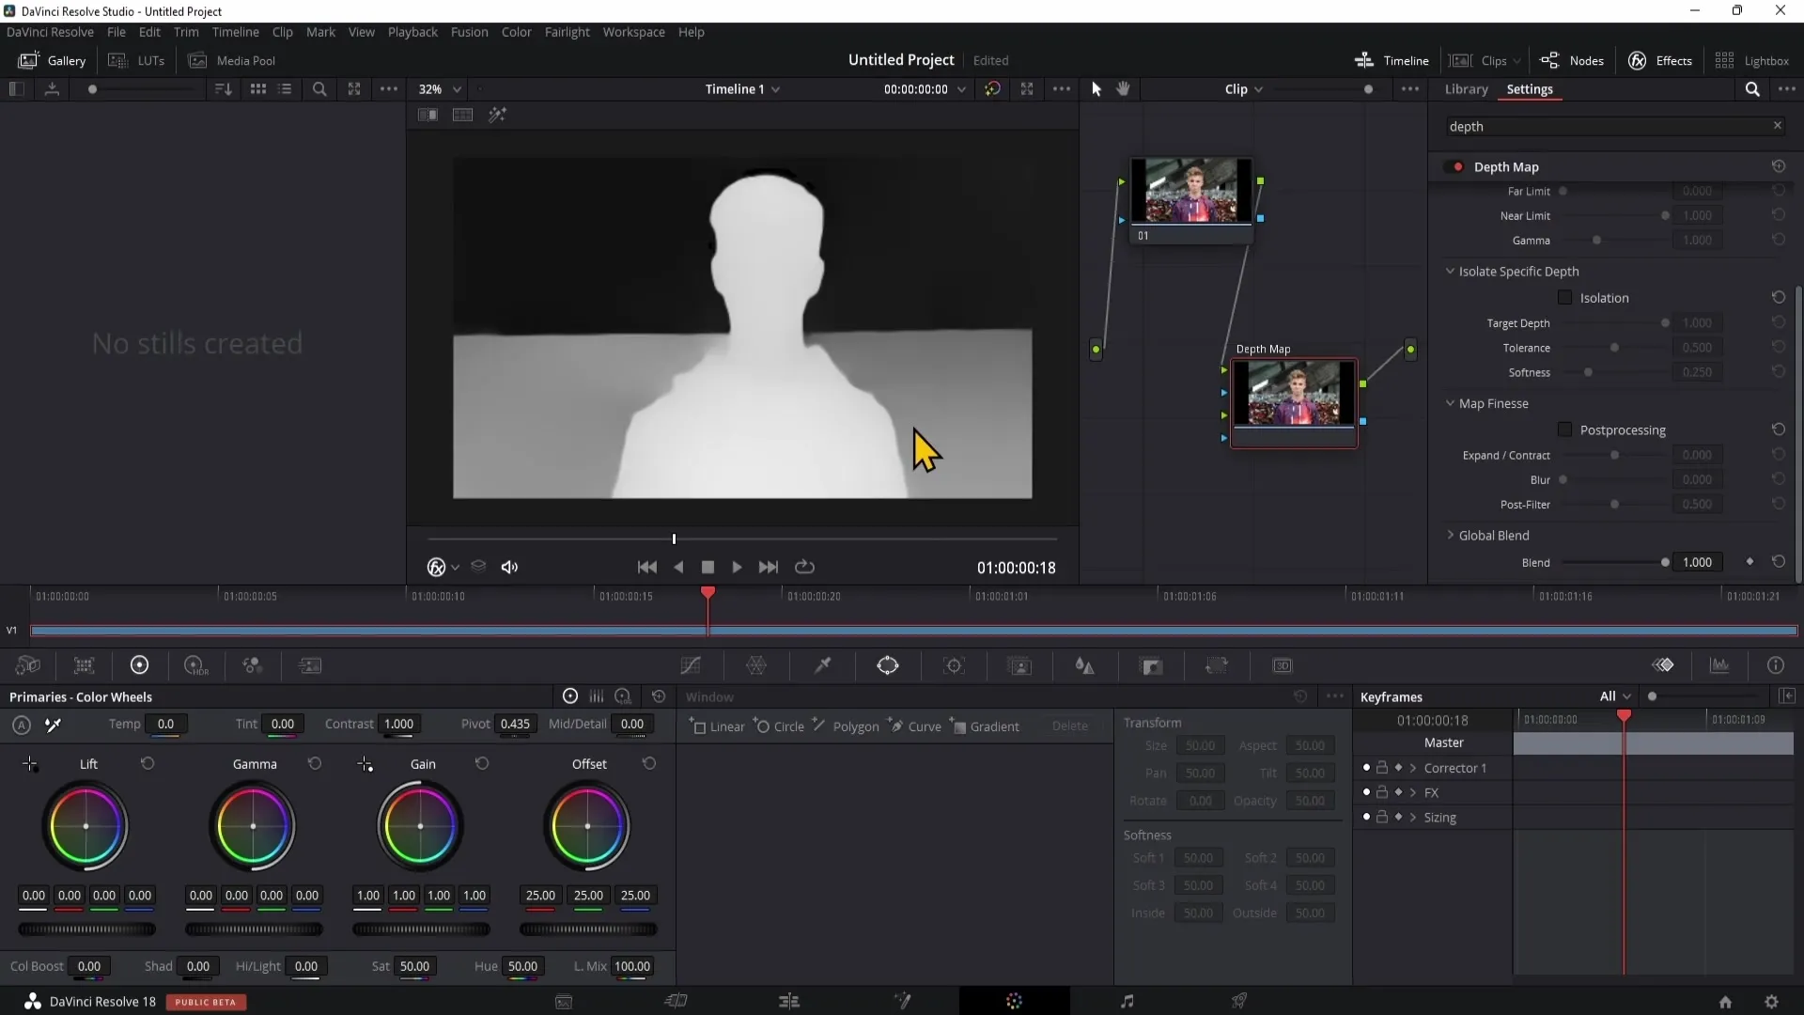Select the Playback menu item

[413, 31]
